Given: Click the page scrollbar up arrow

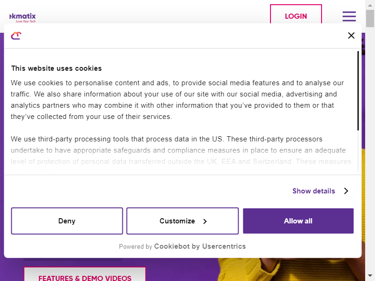Looking at the screenshot, I should point(370,5).
